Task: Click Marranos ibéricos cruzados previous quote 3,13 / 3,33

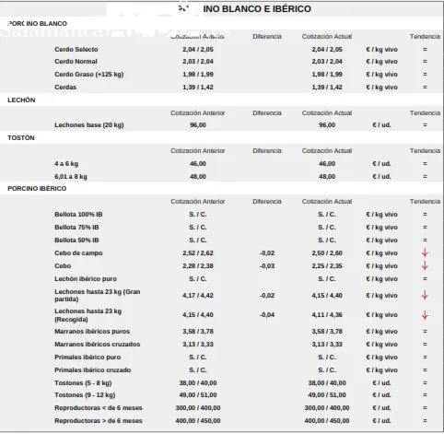Action: tap(198, 345)
